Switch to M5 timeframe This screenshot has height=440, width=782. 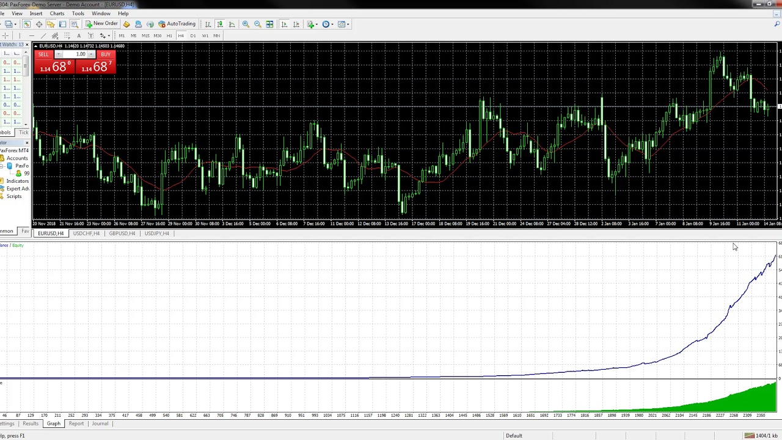133,35
